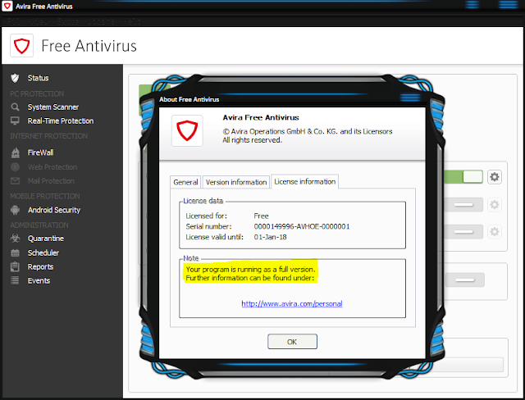The image size is (525, 400).
Task: Click the 'Free' licensed-for value
Action: point(261,216)
